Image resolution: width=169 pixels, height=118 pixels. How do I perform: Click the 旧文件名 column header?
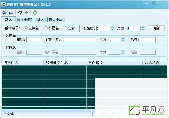click(23, 63)
